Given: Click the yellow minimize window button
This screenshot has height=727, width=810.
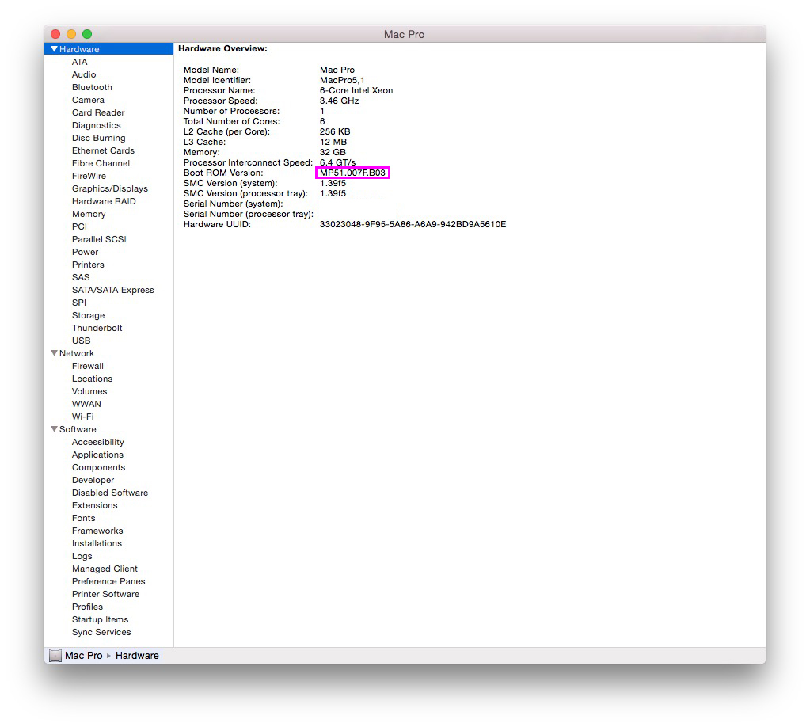Looking at the screenshot, I should 71,34.
